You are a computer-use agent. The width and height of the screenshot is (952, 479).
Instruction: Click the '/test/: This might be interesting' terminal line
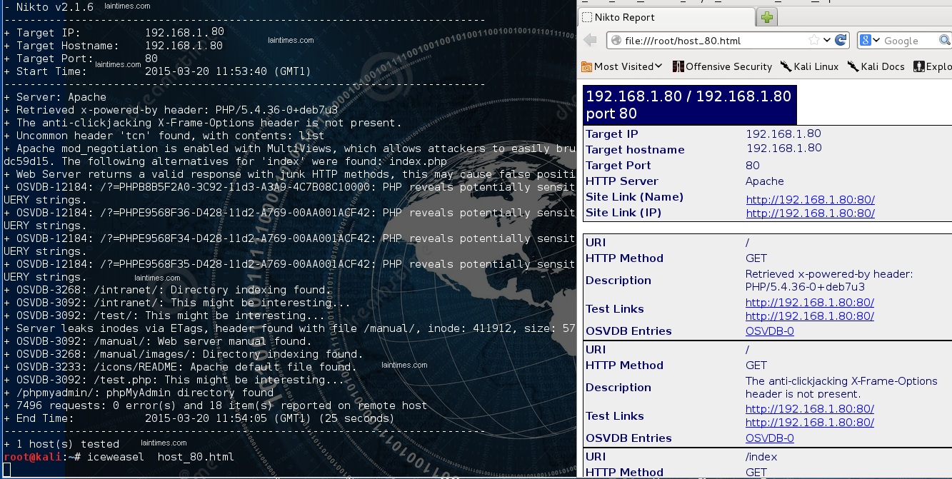[x=164, y=316]
